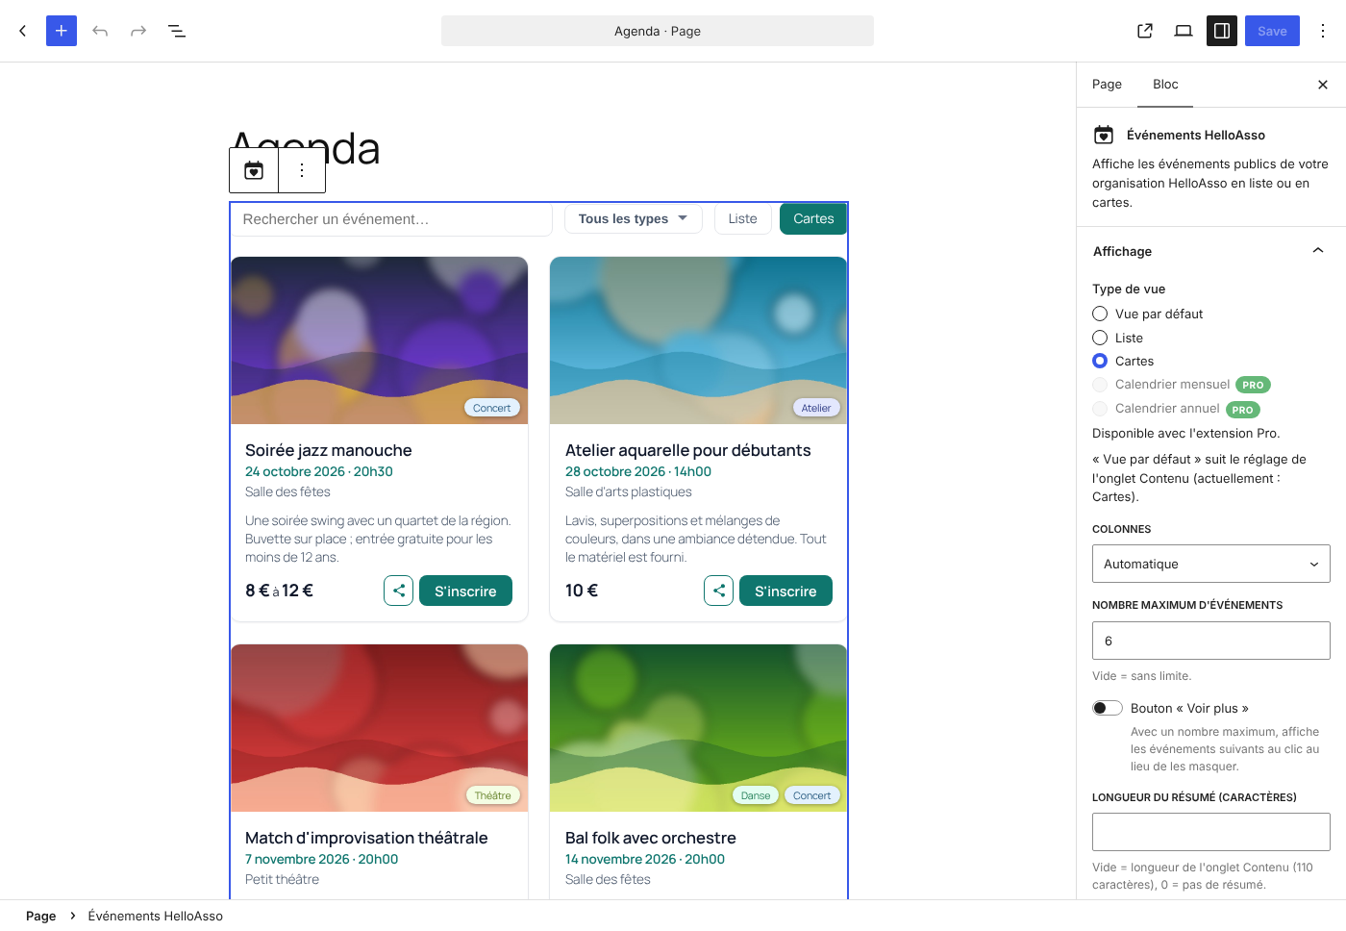The height and width of the screenshot is (931, 1346).
Task: Click the redo arrow icon
Action: click(138, 31)
